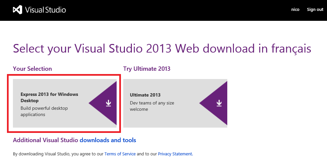
Task: Open the Terms of Service link
Action: [120, 154]
